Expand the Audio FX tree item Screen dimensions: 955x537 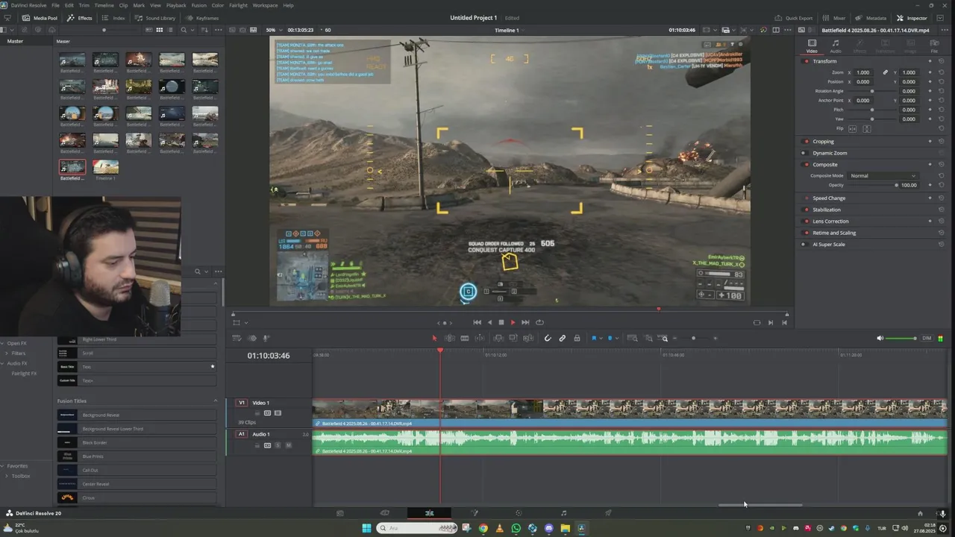(4, 363)
